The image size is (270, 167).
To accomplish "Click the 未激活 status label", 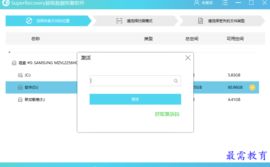I will [207, 3].
